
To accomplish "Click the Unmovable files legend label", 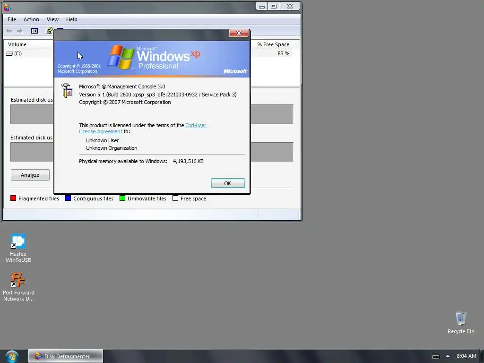I will 147,199.
